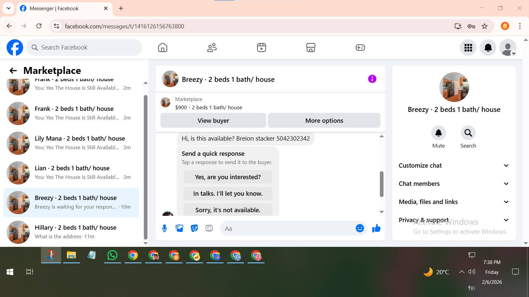The image size is (529, 297).
Task: Click the browser address bar URL
Action: tap(124, 26)
